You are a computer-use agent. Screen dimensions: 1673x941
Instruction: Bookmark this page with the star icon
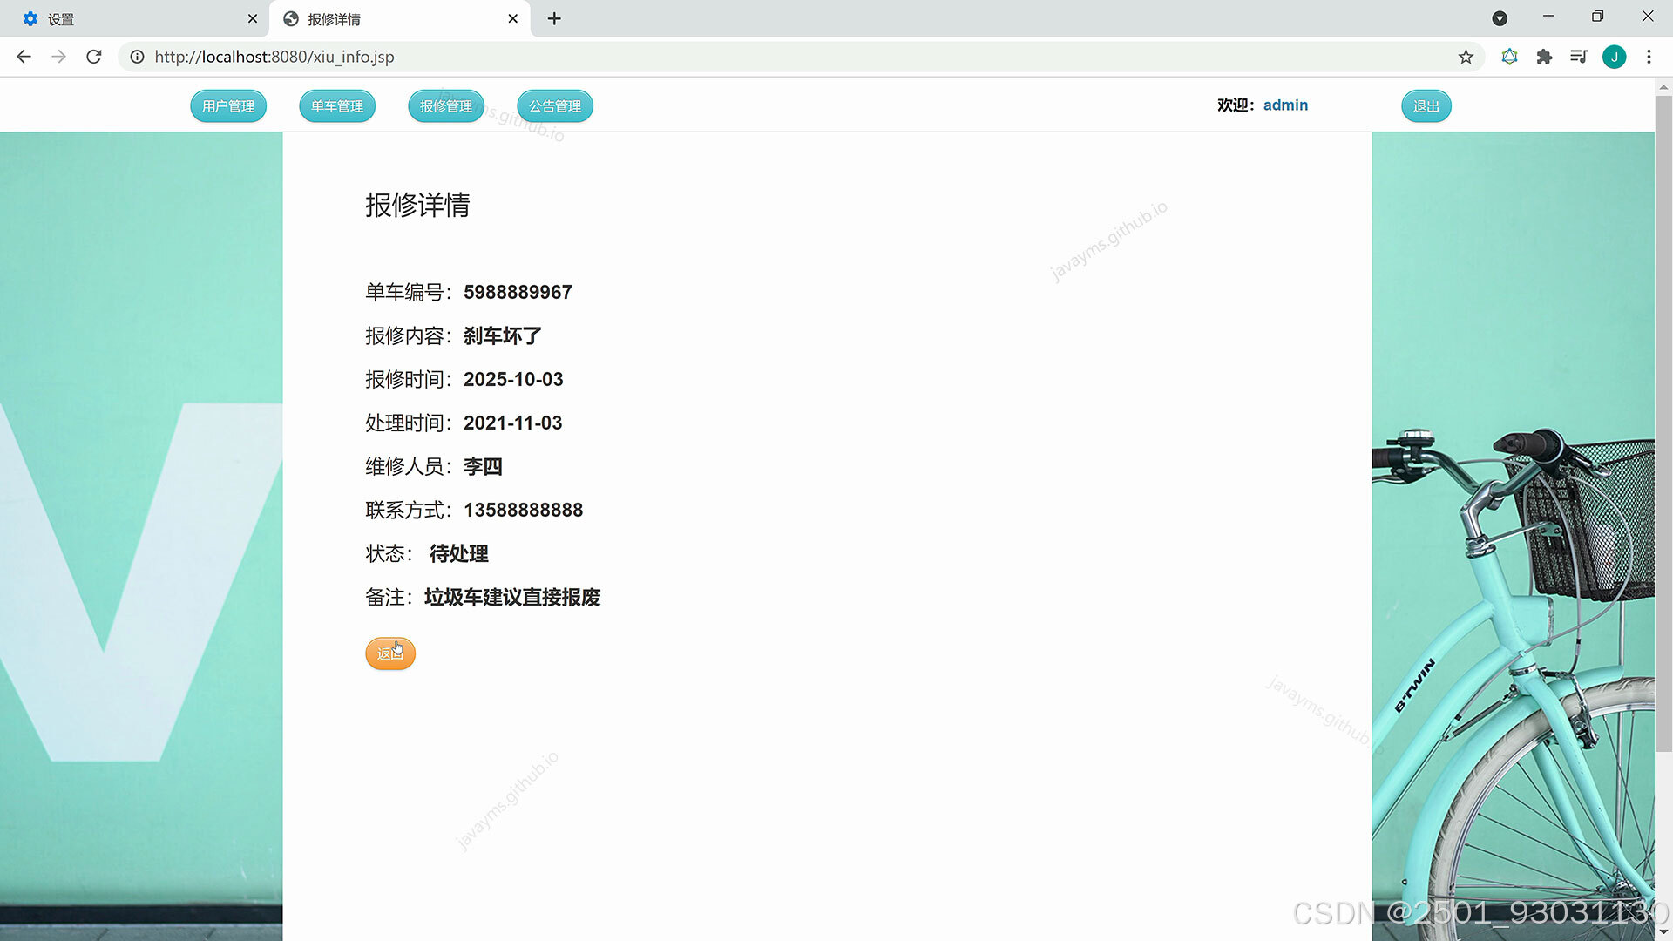(x=1466, y=57)
